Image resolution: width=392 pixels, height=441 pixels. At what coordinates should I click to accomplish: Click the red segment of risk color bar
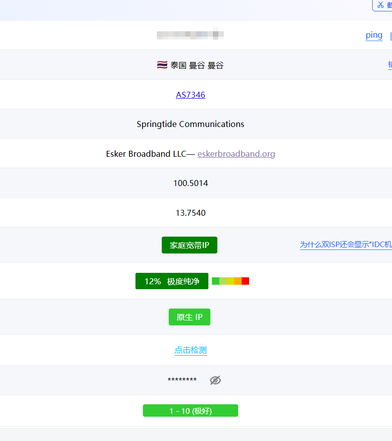click(245, 281)
